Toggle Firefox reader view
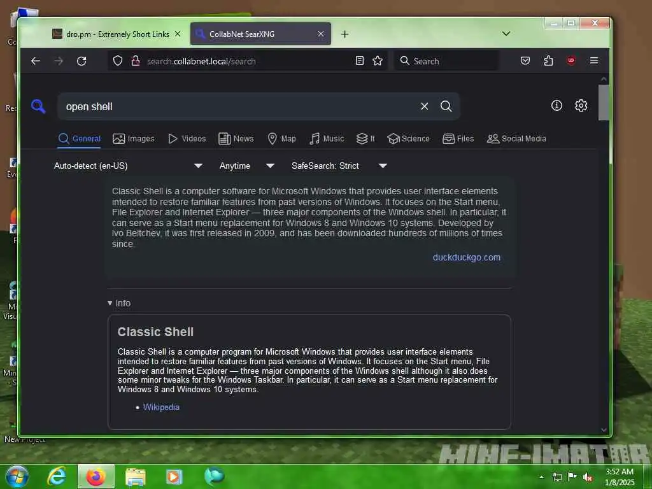This screenshot has width=652, height=489. (360, 60)
